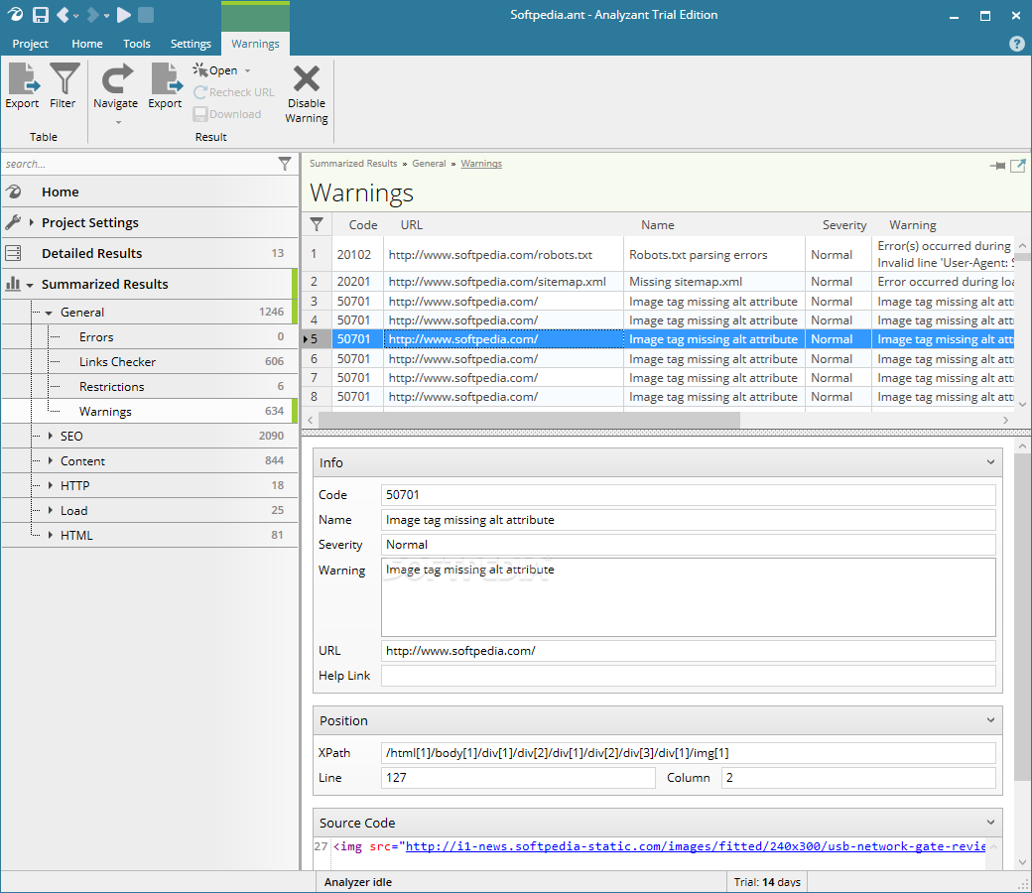1032x893 pixels.
Task: Click the Summarized Results breadcrumb
Action: tap(353, 163)
